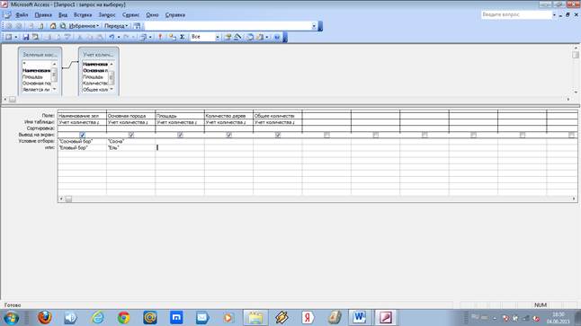581x326 pixels.
Task: Click the criteria cell "Сосновый бор"
Action: tap(82, 141)
